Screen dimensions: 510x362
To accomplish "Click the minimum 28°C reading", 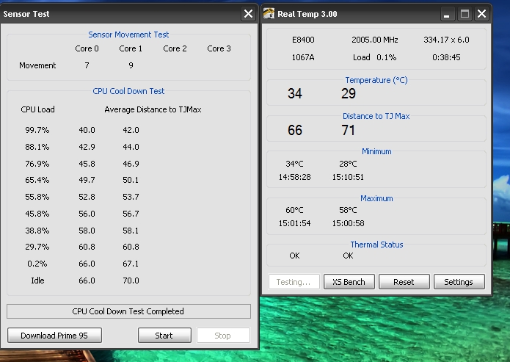I will 348,164.
